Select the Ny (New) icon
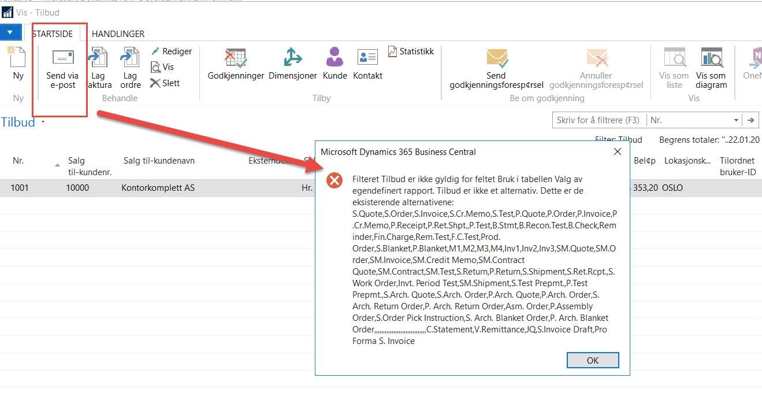The width and height of the screenshot is (762, 396). point(17,64)
